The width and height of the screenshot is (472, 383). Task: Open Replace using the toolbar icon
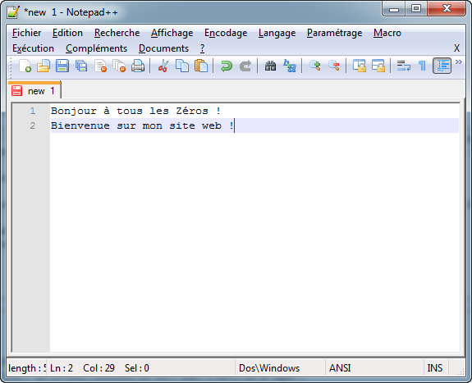click(290, 66)
